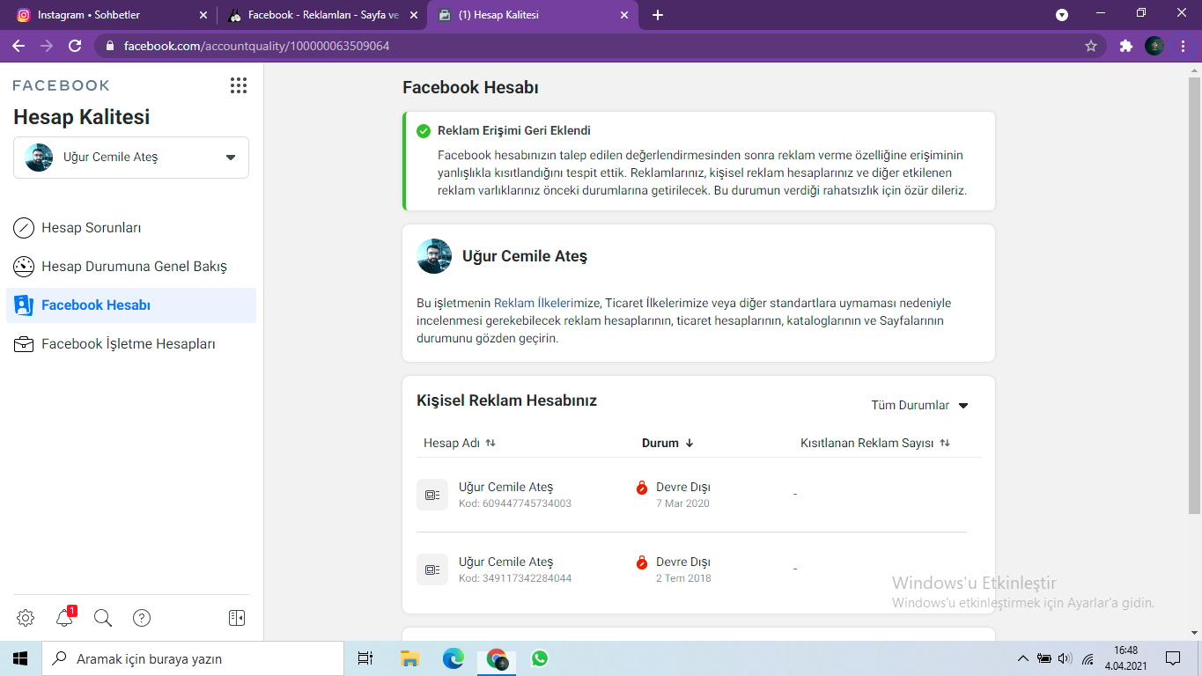Go back to previous page
Viewport: 1202px width, 676px height.
click(x=18, y=46)
